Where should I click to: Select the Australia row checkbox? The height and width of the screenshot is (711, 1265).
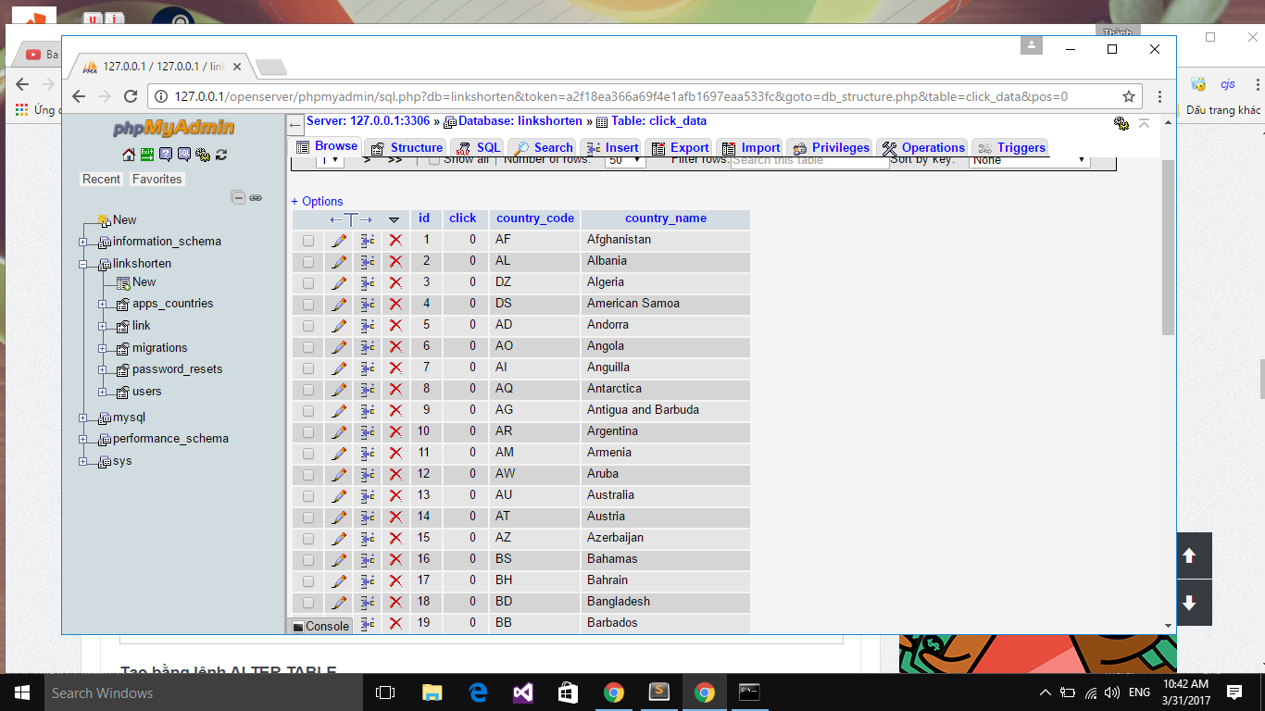coord(308,495)
